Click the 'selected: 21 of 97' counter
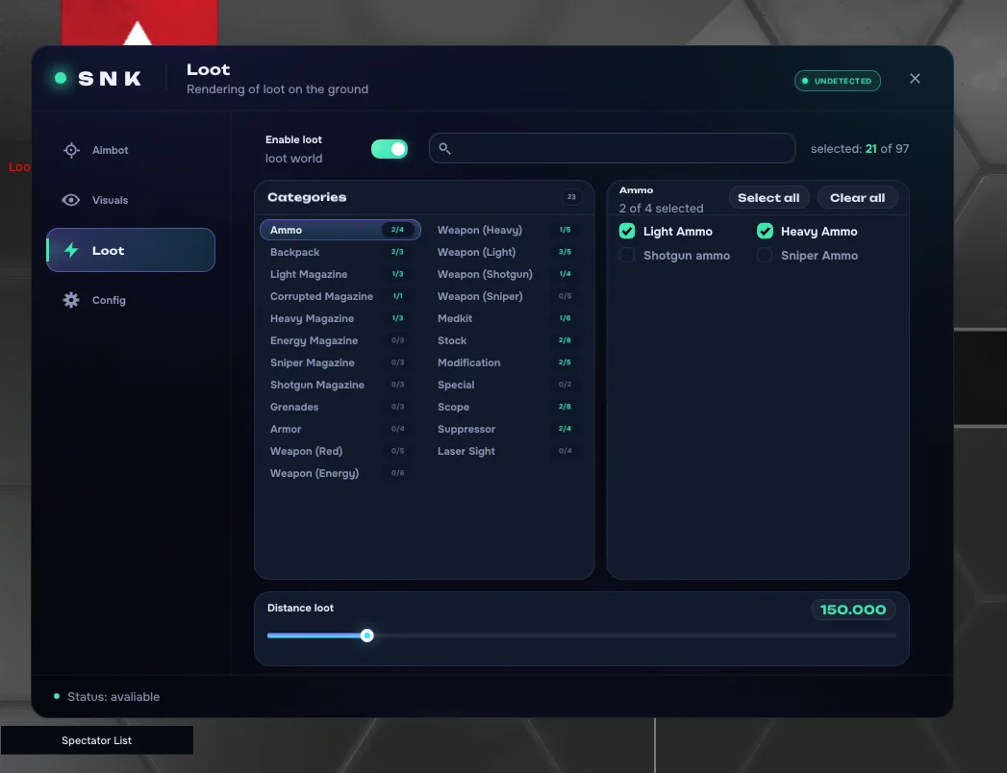 [860, 149]
